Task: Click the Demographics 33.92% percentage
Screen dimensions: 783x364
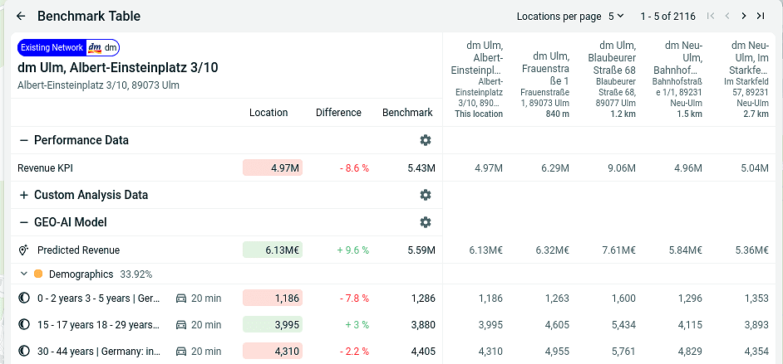Action: point(135,274)
